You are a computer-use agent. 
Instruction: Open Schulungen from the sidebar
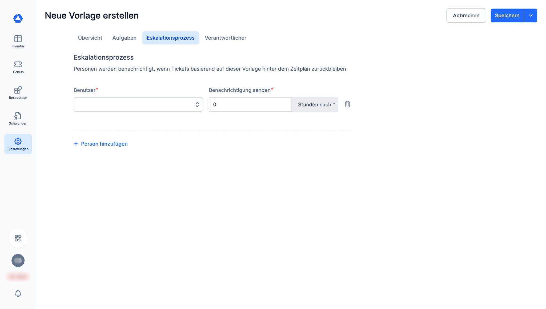(x=18, y=119)
